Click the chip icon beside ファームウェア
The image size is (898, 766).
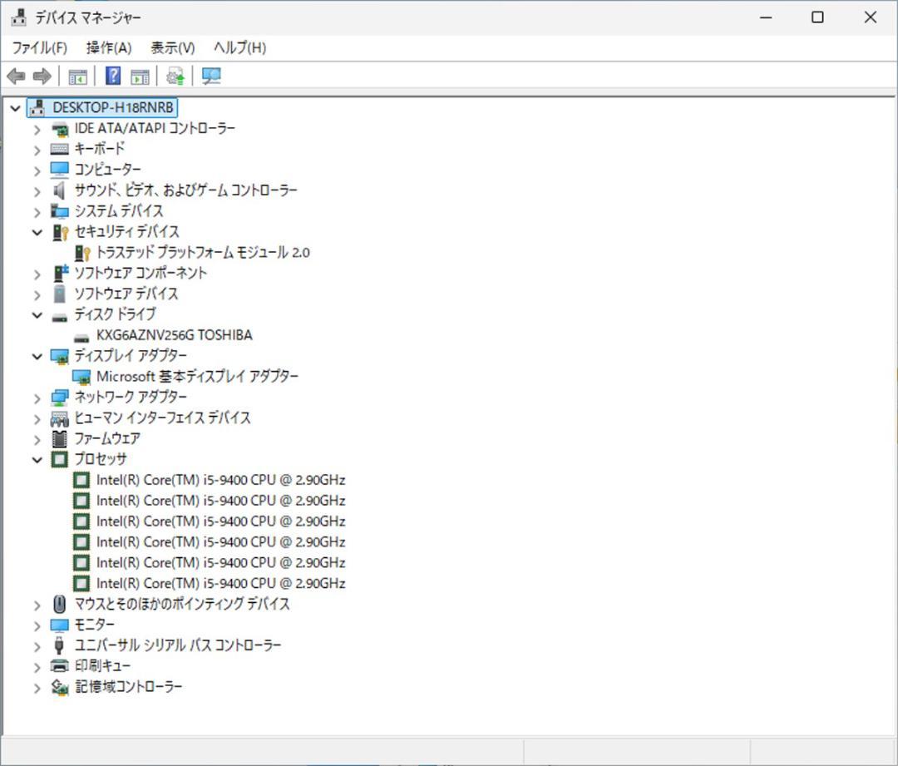[x=60, y=439]
